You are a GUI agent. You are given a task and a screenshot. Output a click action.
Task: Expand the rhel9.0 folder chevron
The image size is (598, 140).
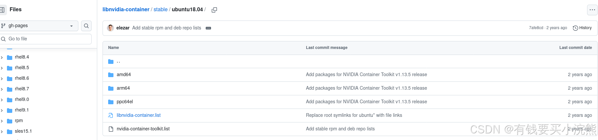pyautogui.click(x=2, y=100)
